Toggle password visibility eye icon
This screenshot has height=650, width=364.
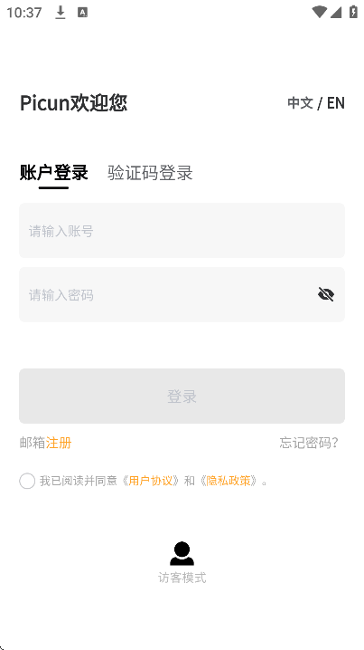326,294
